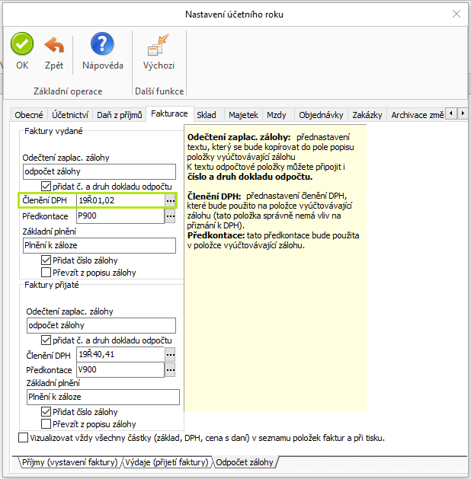Enable Převzít z popisu zálohy in Faktury vydané
This screenshot has width=471, height=479.
click(x=46, y=272)
